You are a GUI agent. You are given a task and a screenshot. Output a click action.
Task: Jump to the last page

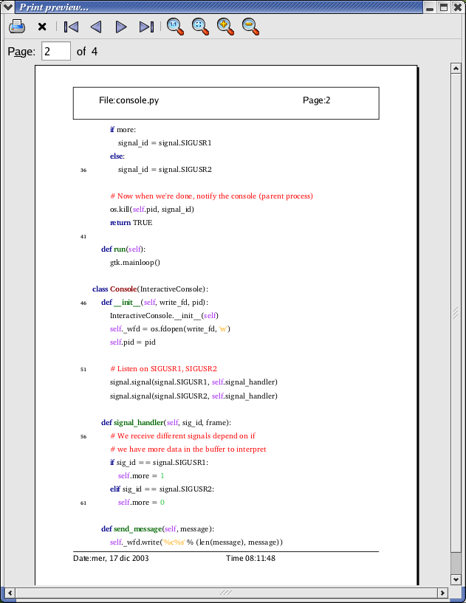click(146, 27)
